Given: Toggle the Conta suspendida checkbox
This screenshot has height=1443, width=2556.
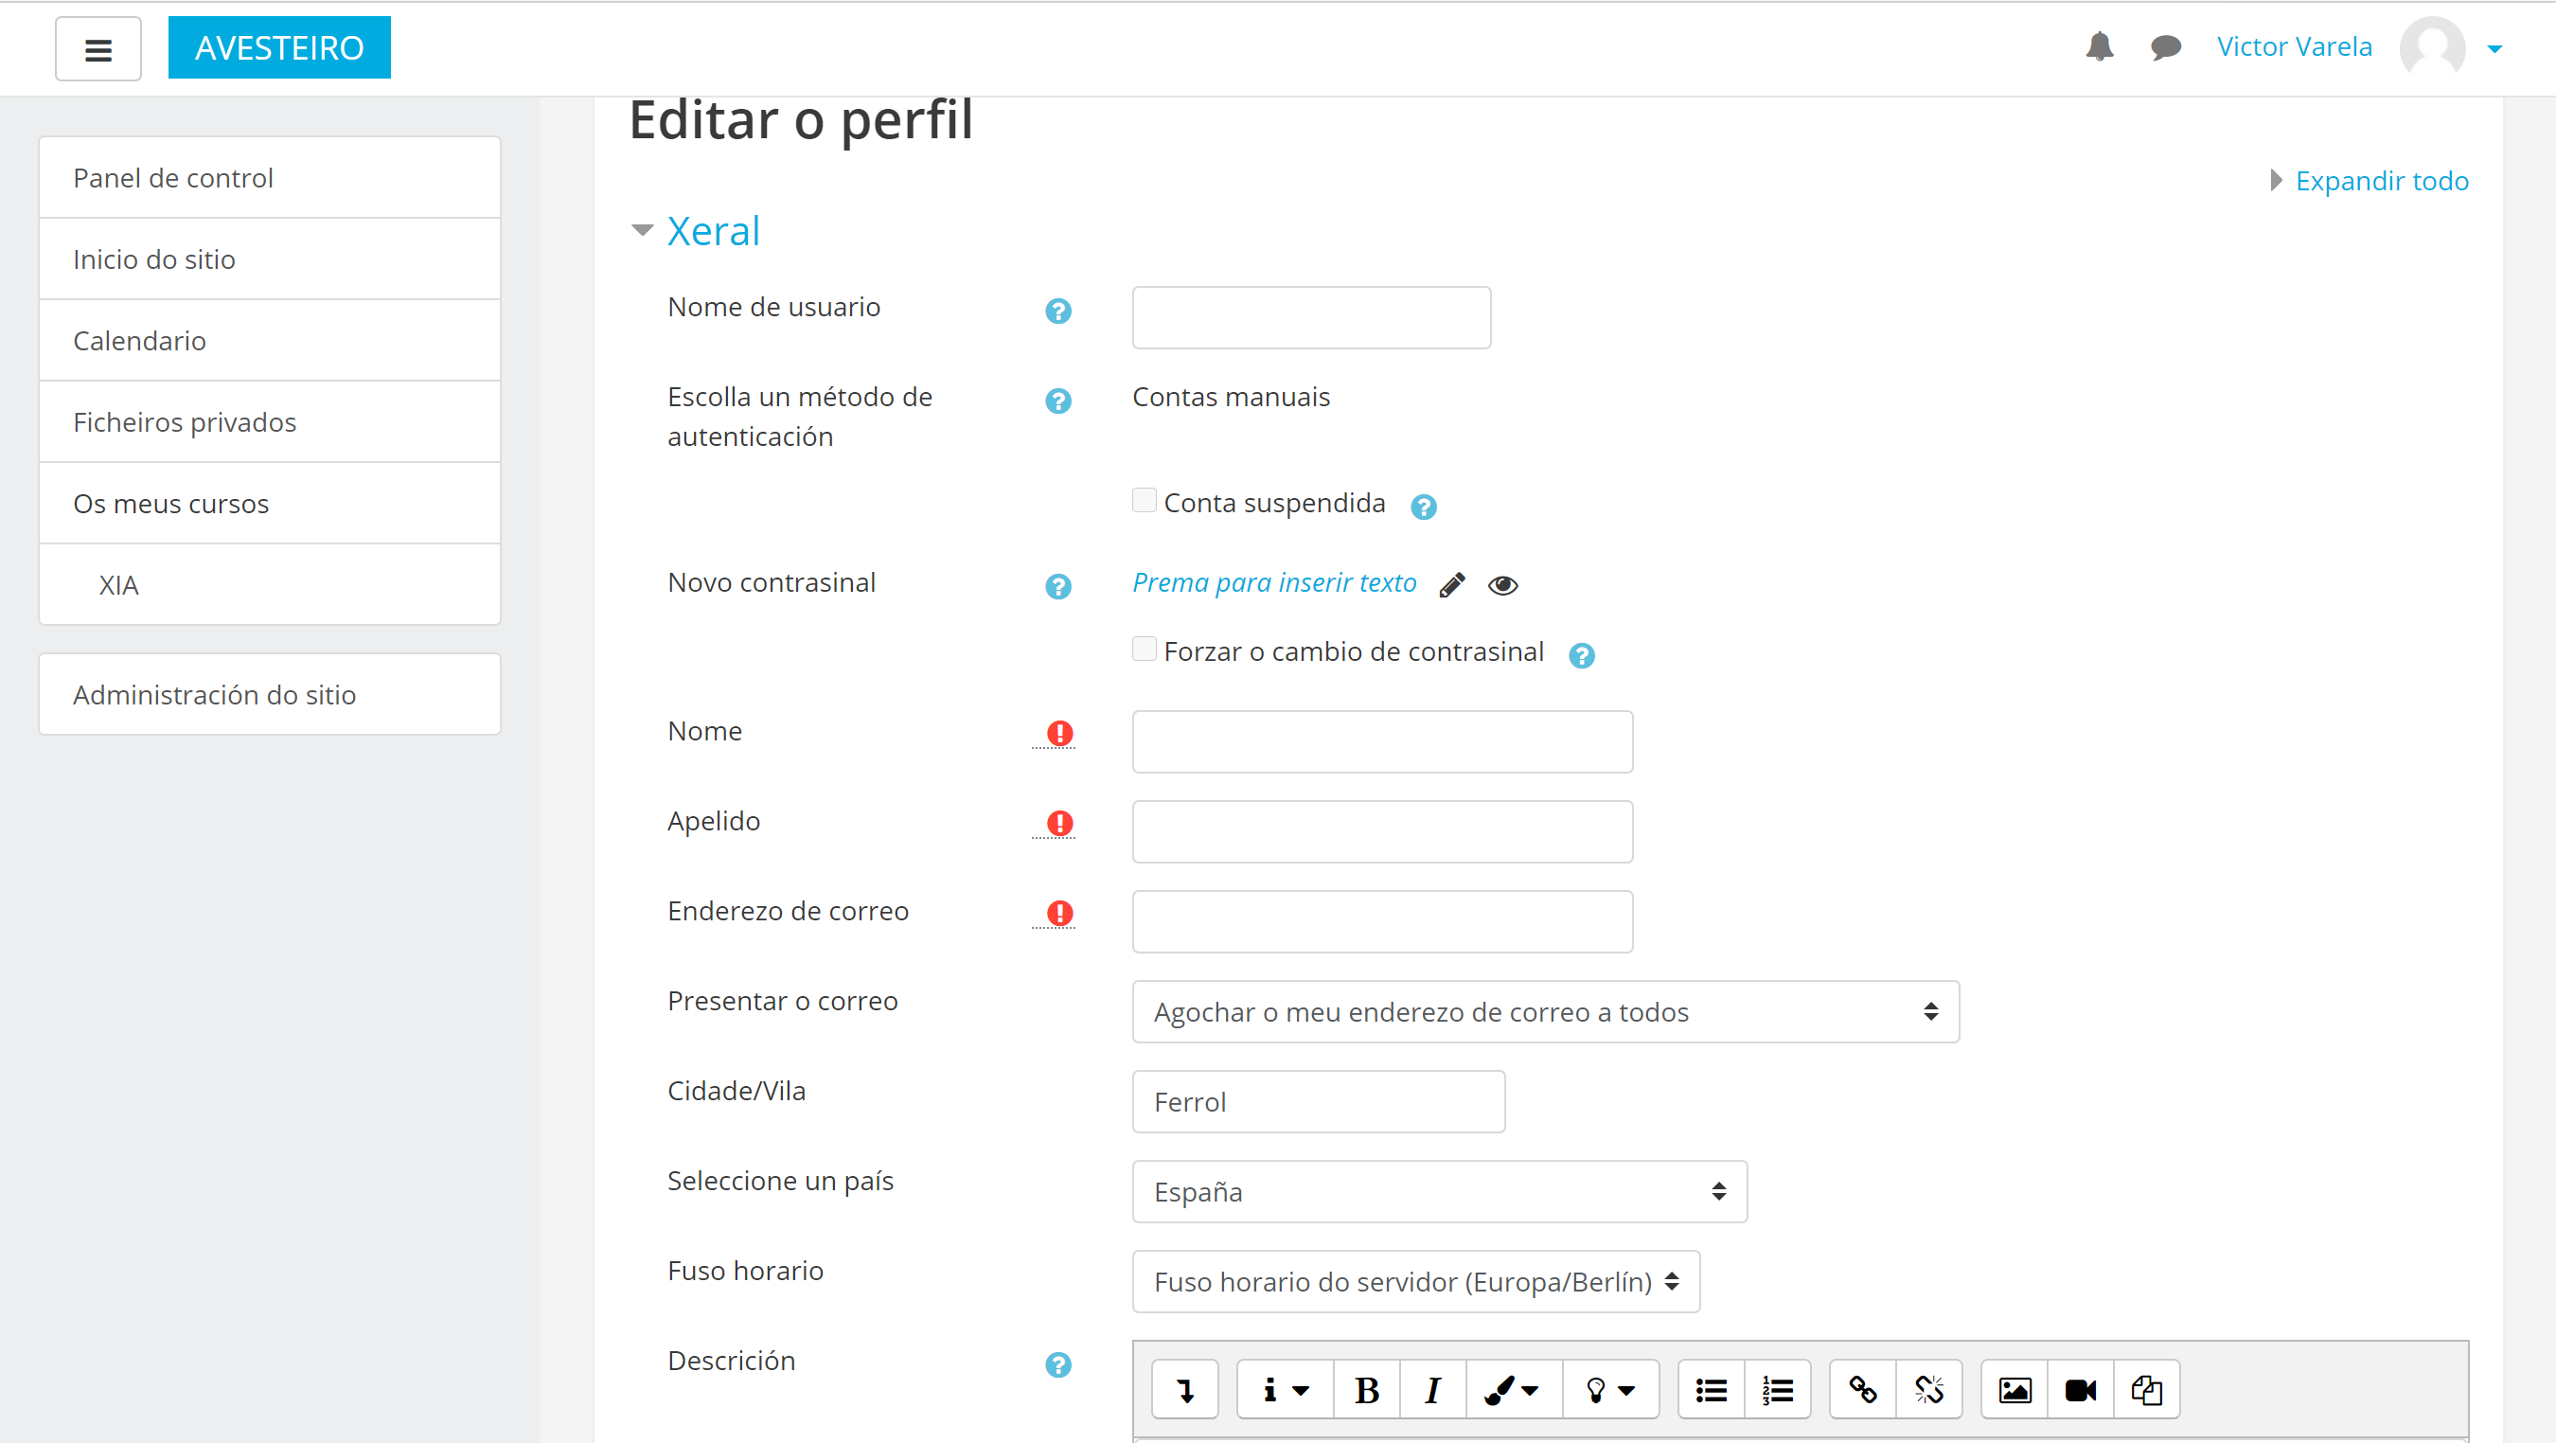Looking at the screenshot, I should (x=1145, y=500).
